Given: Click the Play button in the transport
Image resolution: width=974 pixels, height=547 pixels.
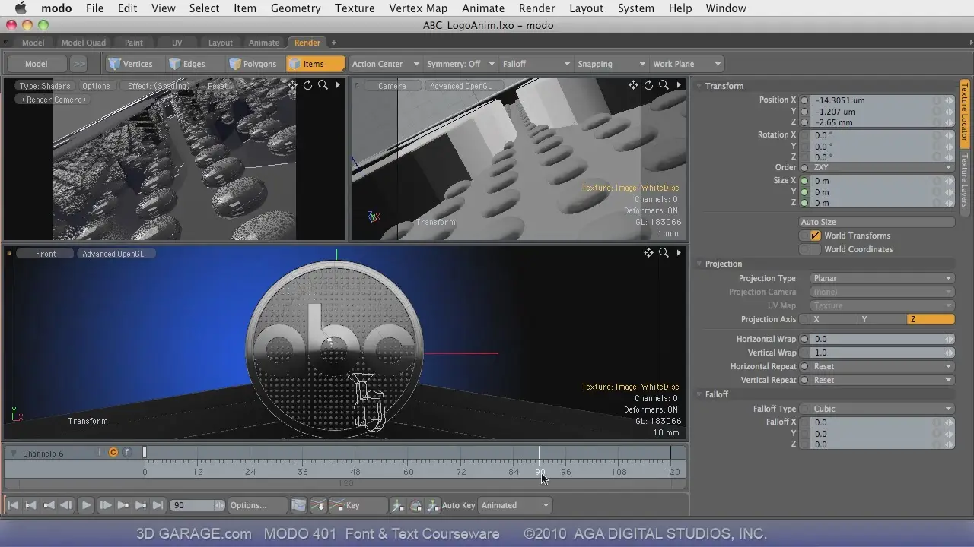Looking at the screenshot, I should coord(86,505).
